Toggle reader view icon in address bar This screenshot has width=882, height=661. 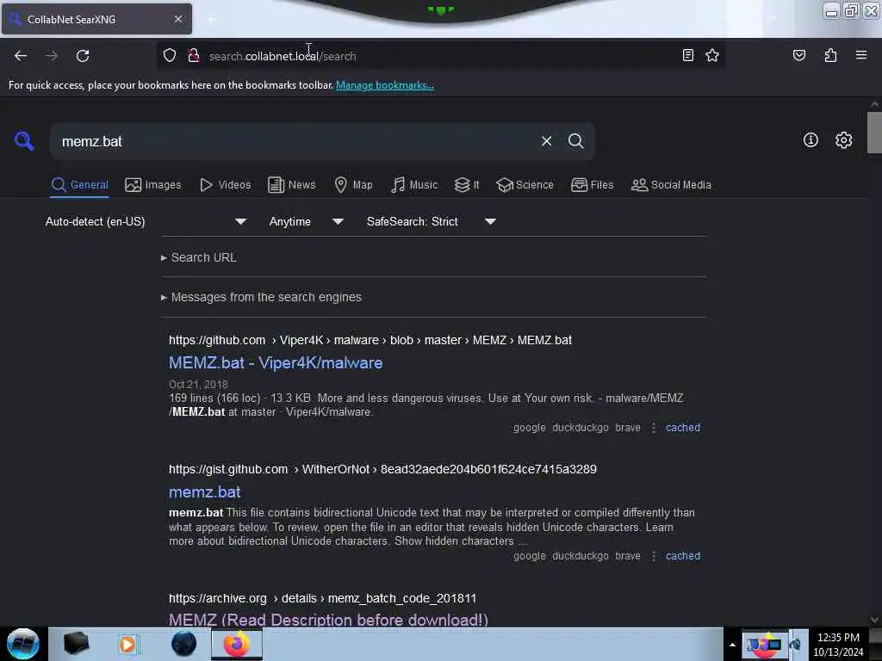click(x=687, y=55)
